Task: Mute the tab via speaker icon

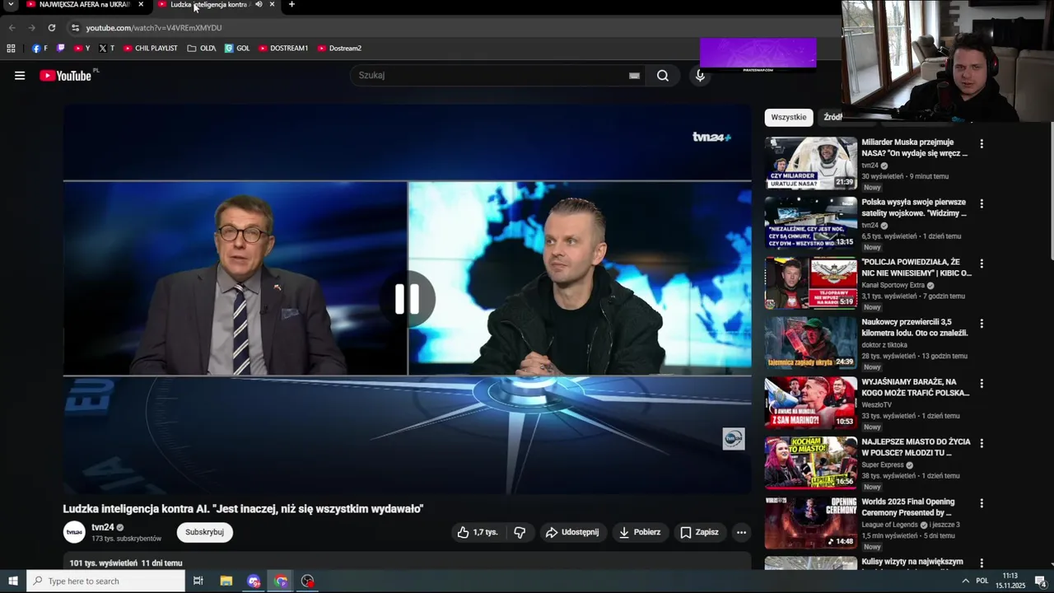Action: coord(259,4)
